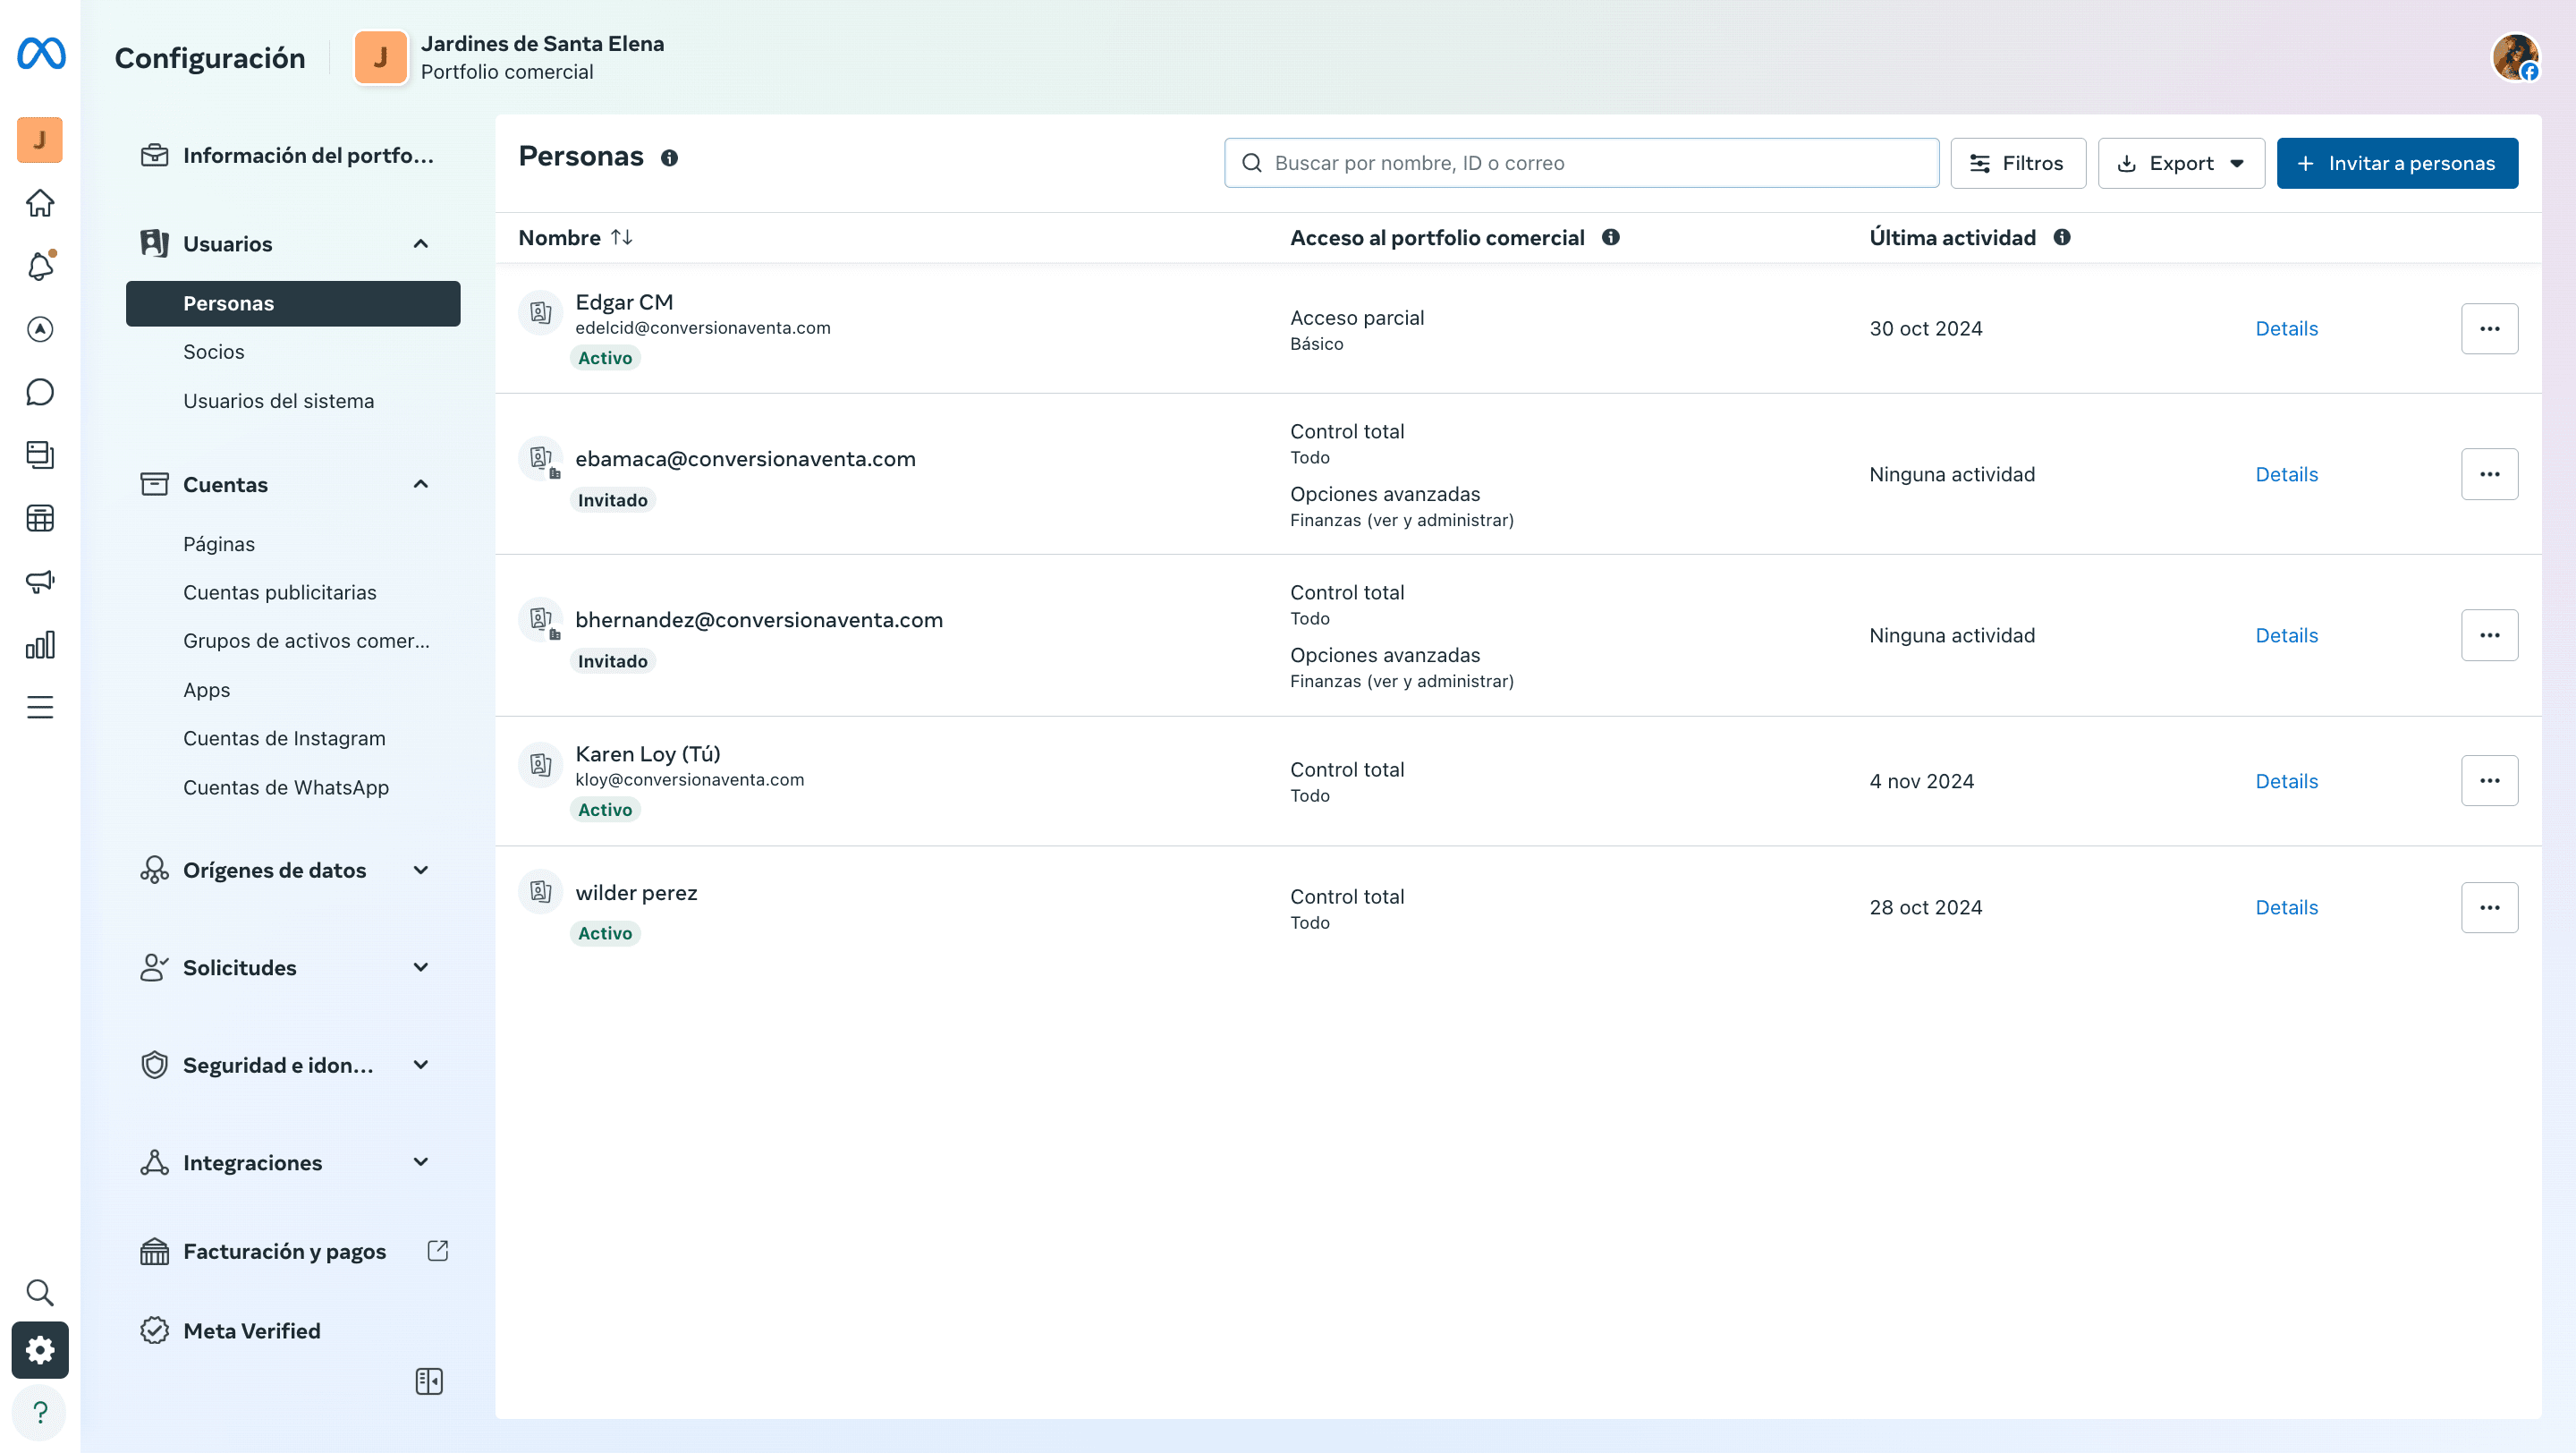Click the search by name input field
Screen dimensions: 2576x1453
(1581, 163)
